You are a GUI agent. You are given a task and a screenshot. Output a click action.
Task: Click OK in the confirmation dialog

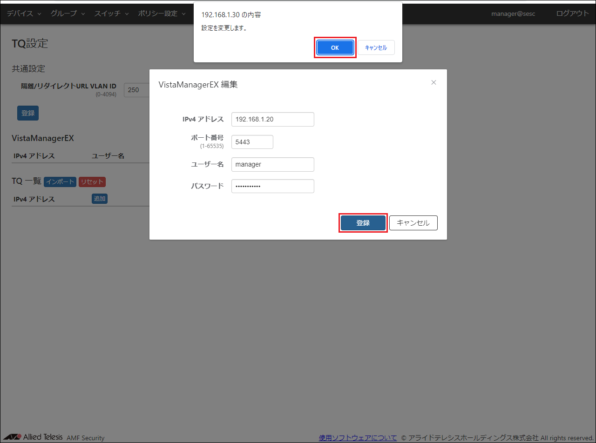(x=335, y=47)
